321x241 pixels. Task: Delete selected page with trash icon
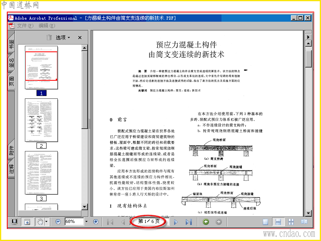coord(49,37)
